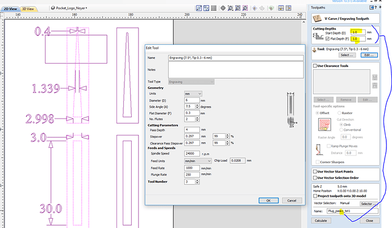
Task: Toggle the second snap options icon
Action: [x=206, y=9]
